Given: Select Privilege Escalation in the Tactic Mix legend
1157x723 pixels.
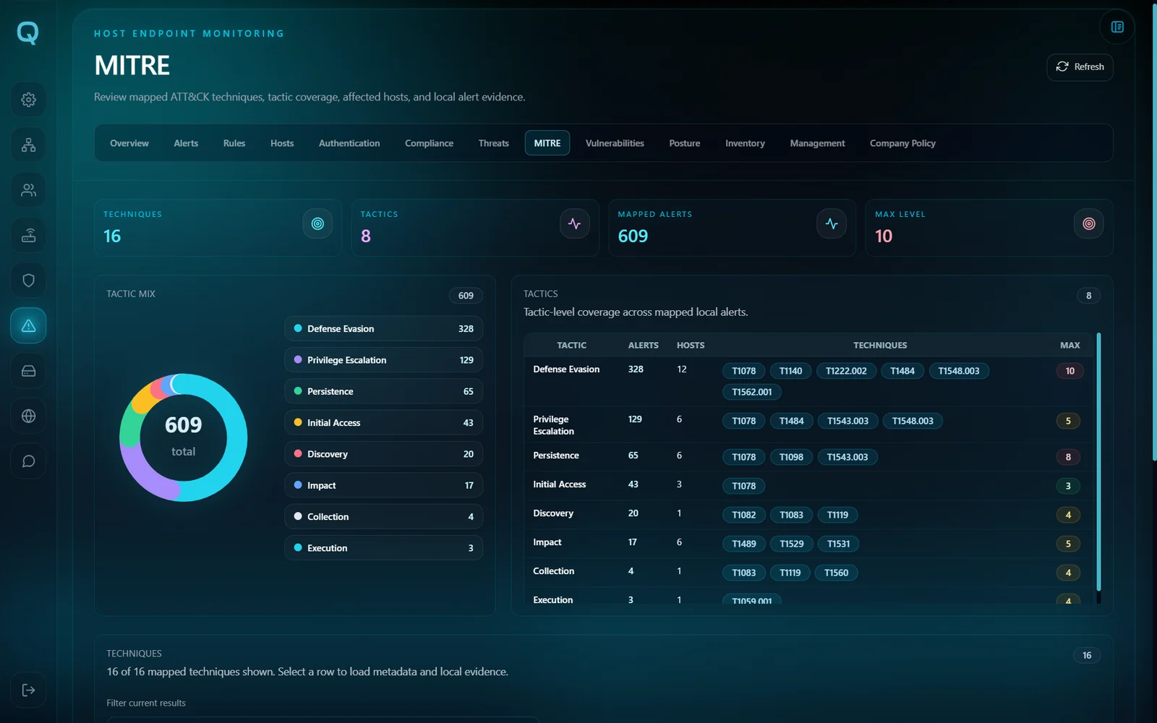Looking at the screenshot, I should pos(383,360).
